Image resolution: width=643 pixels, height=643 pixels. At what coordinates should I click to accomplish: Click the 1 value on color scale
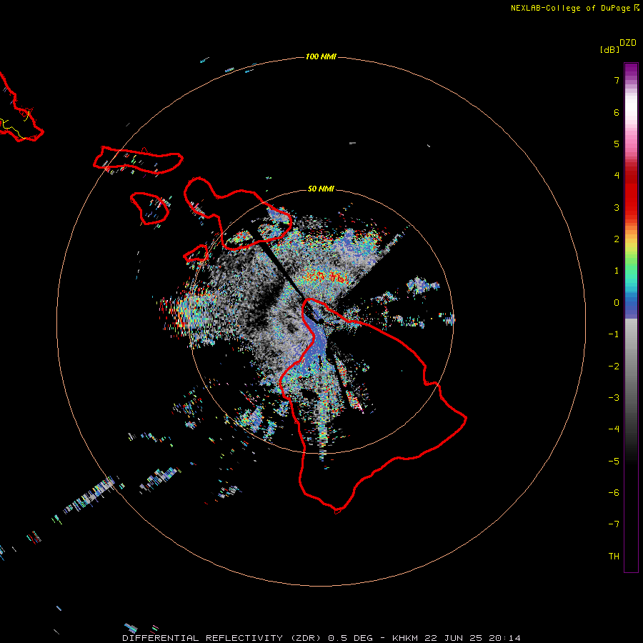pyautogui.click(x=617, y=271)
